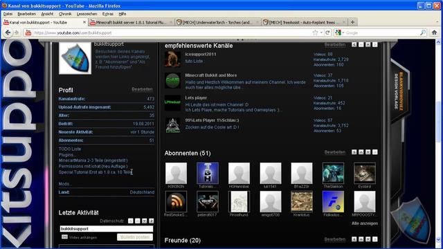Move empfehlenswerte Kanäle module right arrow
Viewport: 443px width, 249px height.
click(x=375, y=44)
